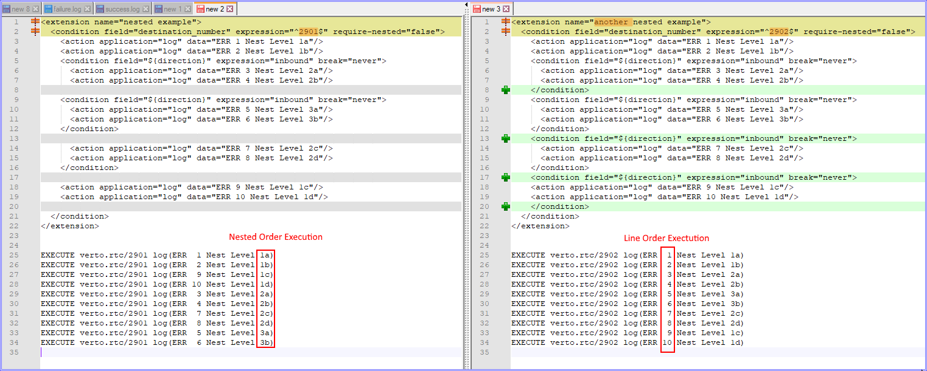Click red unsaved disk icon on new 3 tab
927x371 pixels.
(x=477, y=9)
